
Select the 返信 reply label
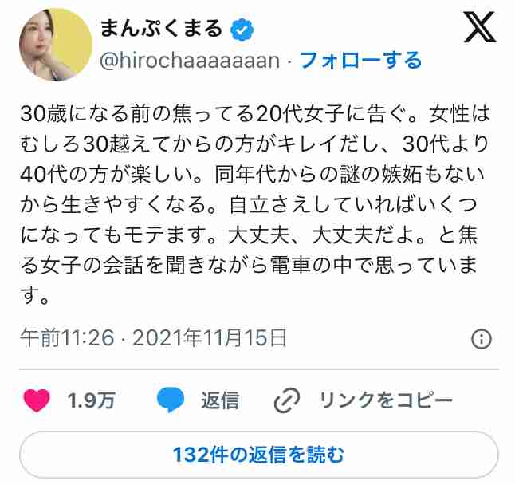[x=220, y=400]
